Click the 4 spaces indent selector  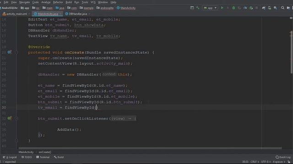click(x=279, y=162)
